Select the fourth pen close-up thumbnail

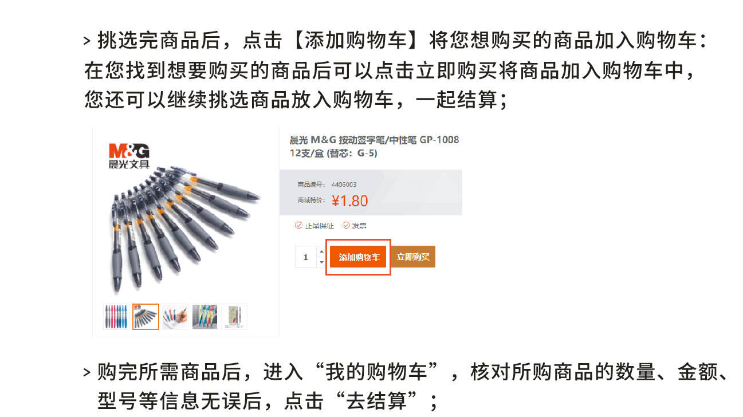pyautogui.click(x=205, y=317)
